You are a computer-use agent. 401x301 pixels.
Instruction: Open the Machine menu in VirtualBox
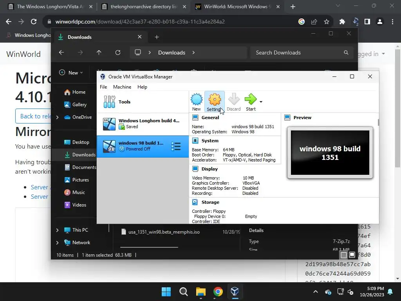[122, 87]
